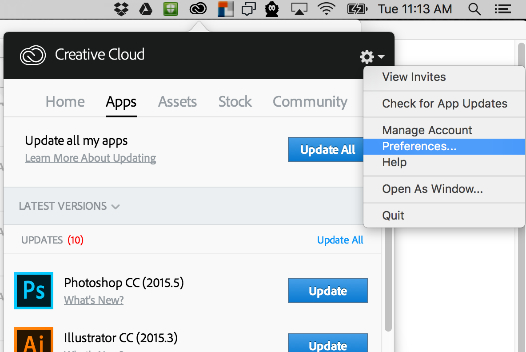Expand the LATEST VERSIONS chevron
Viewport: 526px width, 352px height.
coord(116,207)
